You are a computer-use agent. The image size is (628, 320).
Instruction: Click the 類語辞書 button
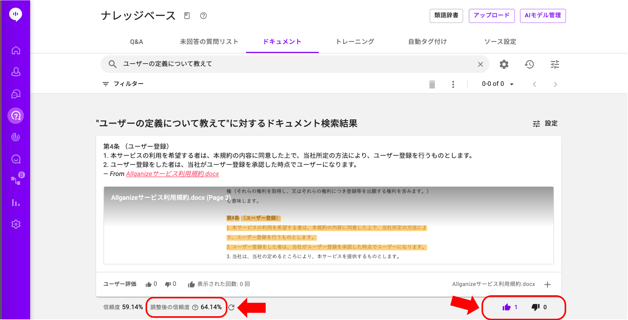coord(446,16)
